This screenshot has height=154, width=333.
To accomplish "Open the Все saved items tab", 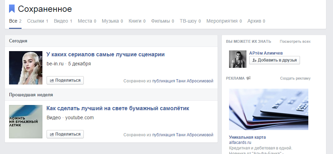I will point(15,21).
